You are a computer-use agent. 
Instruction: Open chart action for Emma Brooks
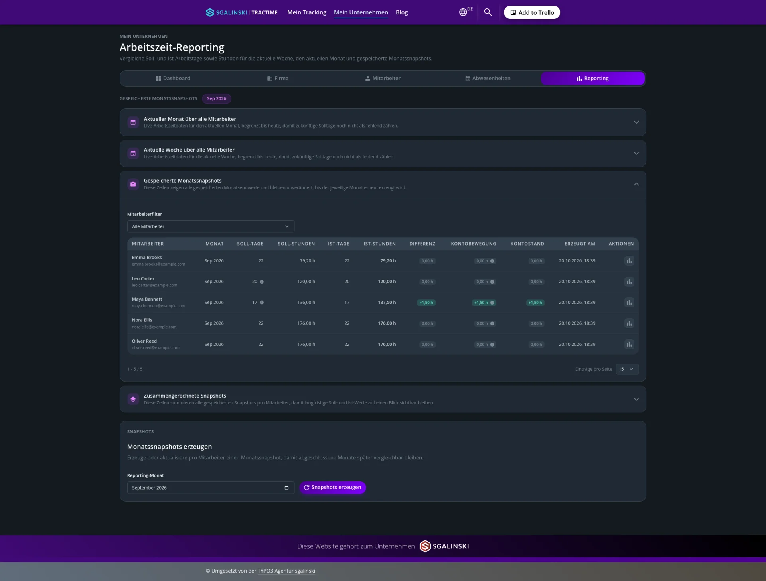point(629,261)
